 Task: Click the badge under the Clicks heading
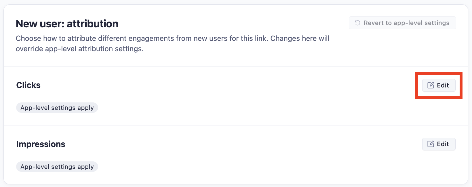57,108
